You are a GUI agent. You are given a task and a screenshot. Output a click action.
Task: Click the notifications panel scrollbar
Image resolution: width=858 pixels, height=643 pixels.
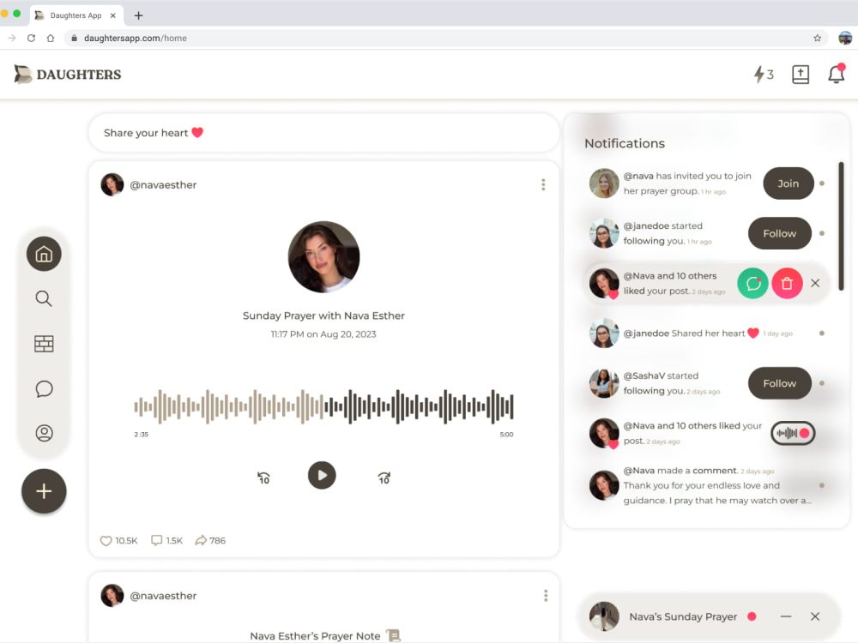[x=841, y=226]
